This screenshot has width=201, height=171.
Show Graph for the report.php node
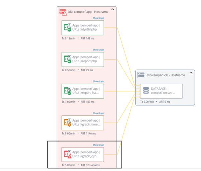coord(98,50)
